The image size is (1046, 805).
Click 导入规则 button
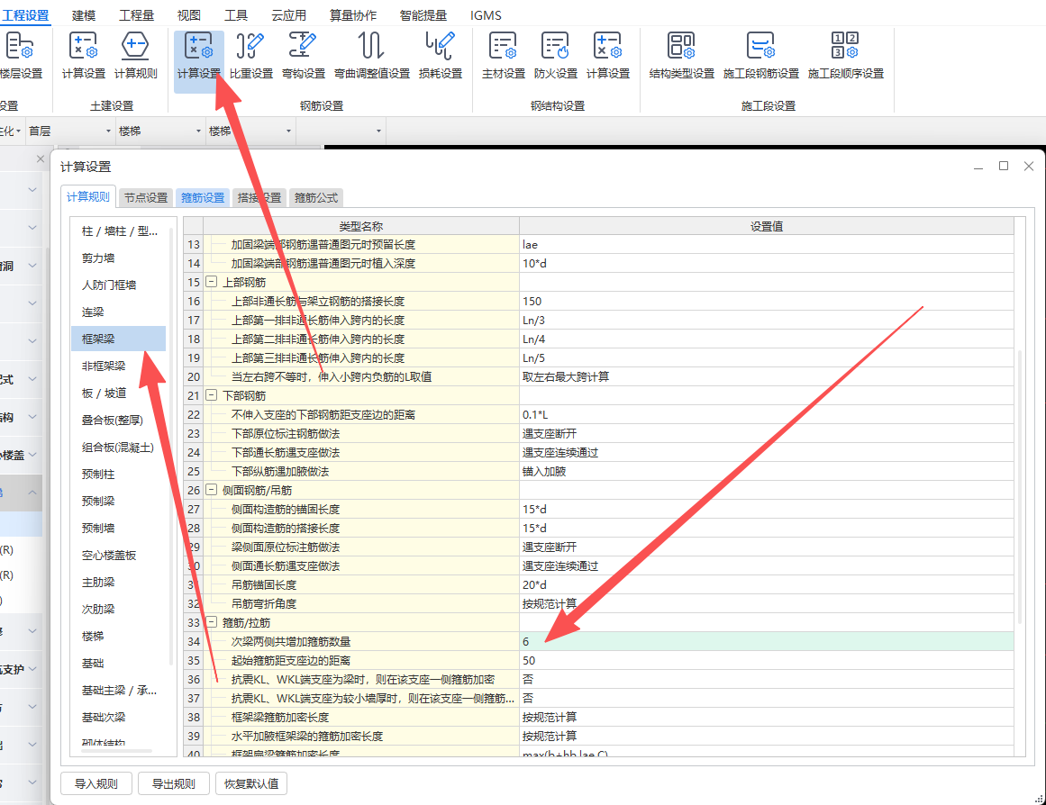point(96,783)
